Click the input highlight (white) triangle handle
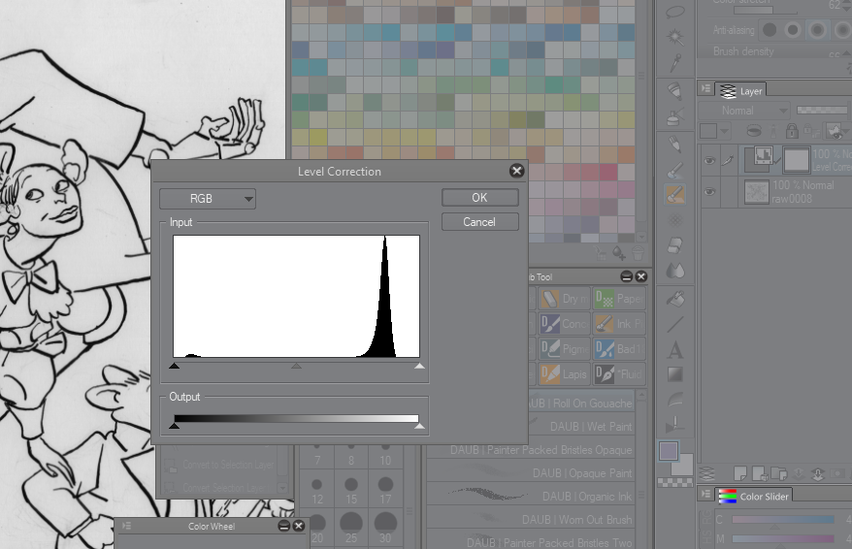This screenshot has height=549, width=852. [419, 366]
